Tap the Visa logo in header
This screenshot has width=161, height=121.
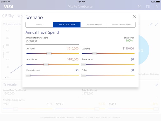pyautogui.click(x=9, y=7)
